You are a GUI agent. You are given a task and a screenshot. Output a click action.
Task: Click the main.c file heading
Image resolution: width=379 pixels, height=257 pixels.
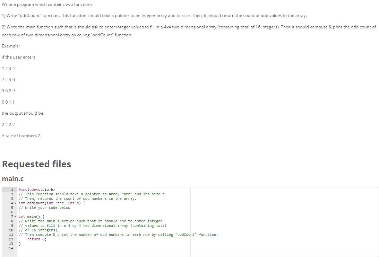click(13, 179)
